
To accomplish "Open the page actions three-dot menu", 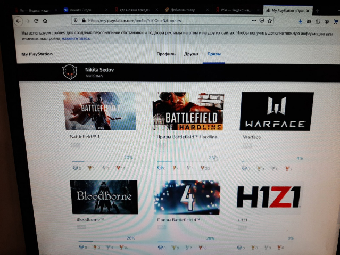I will tap(254, 21).
